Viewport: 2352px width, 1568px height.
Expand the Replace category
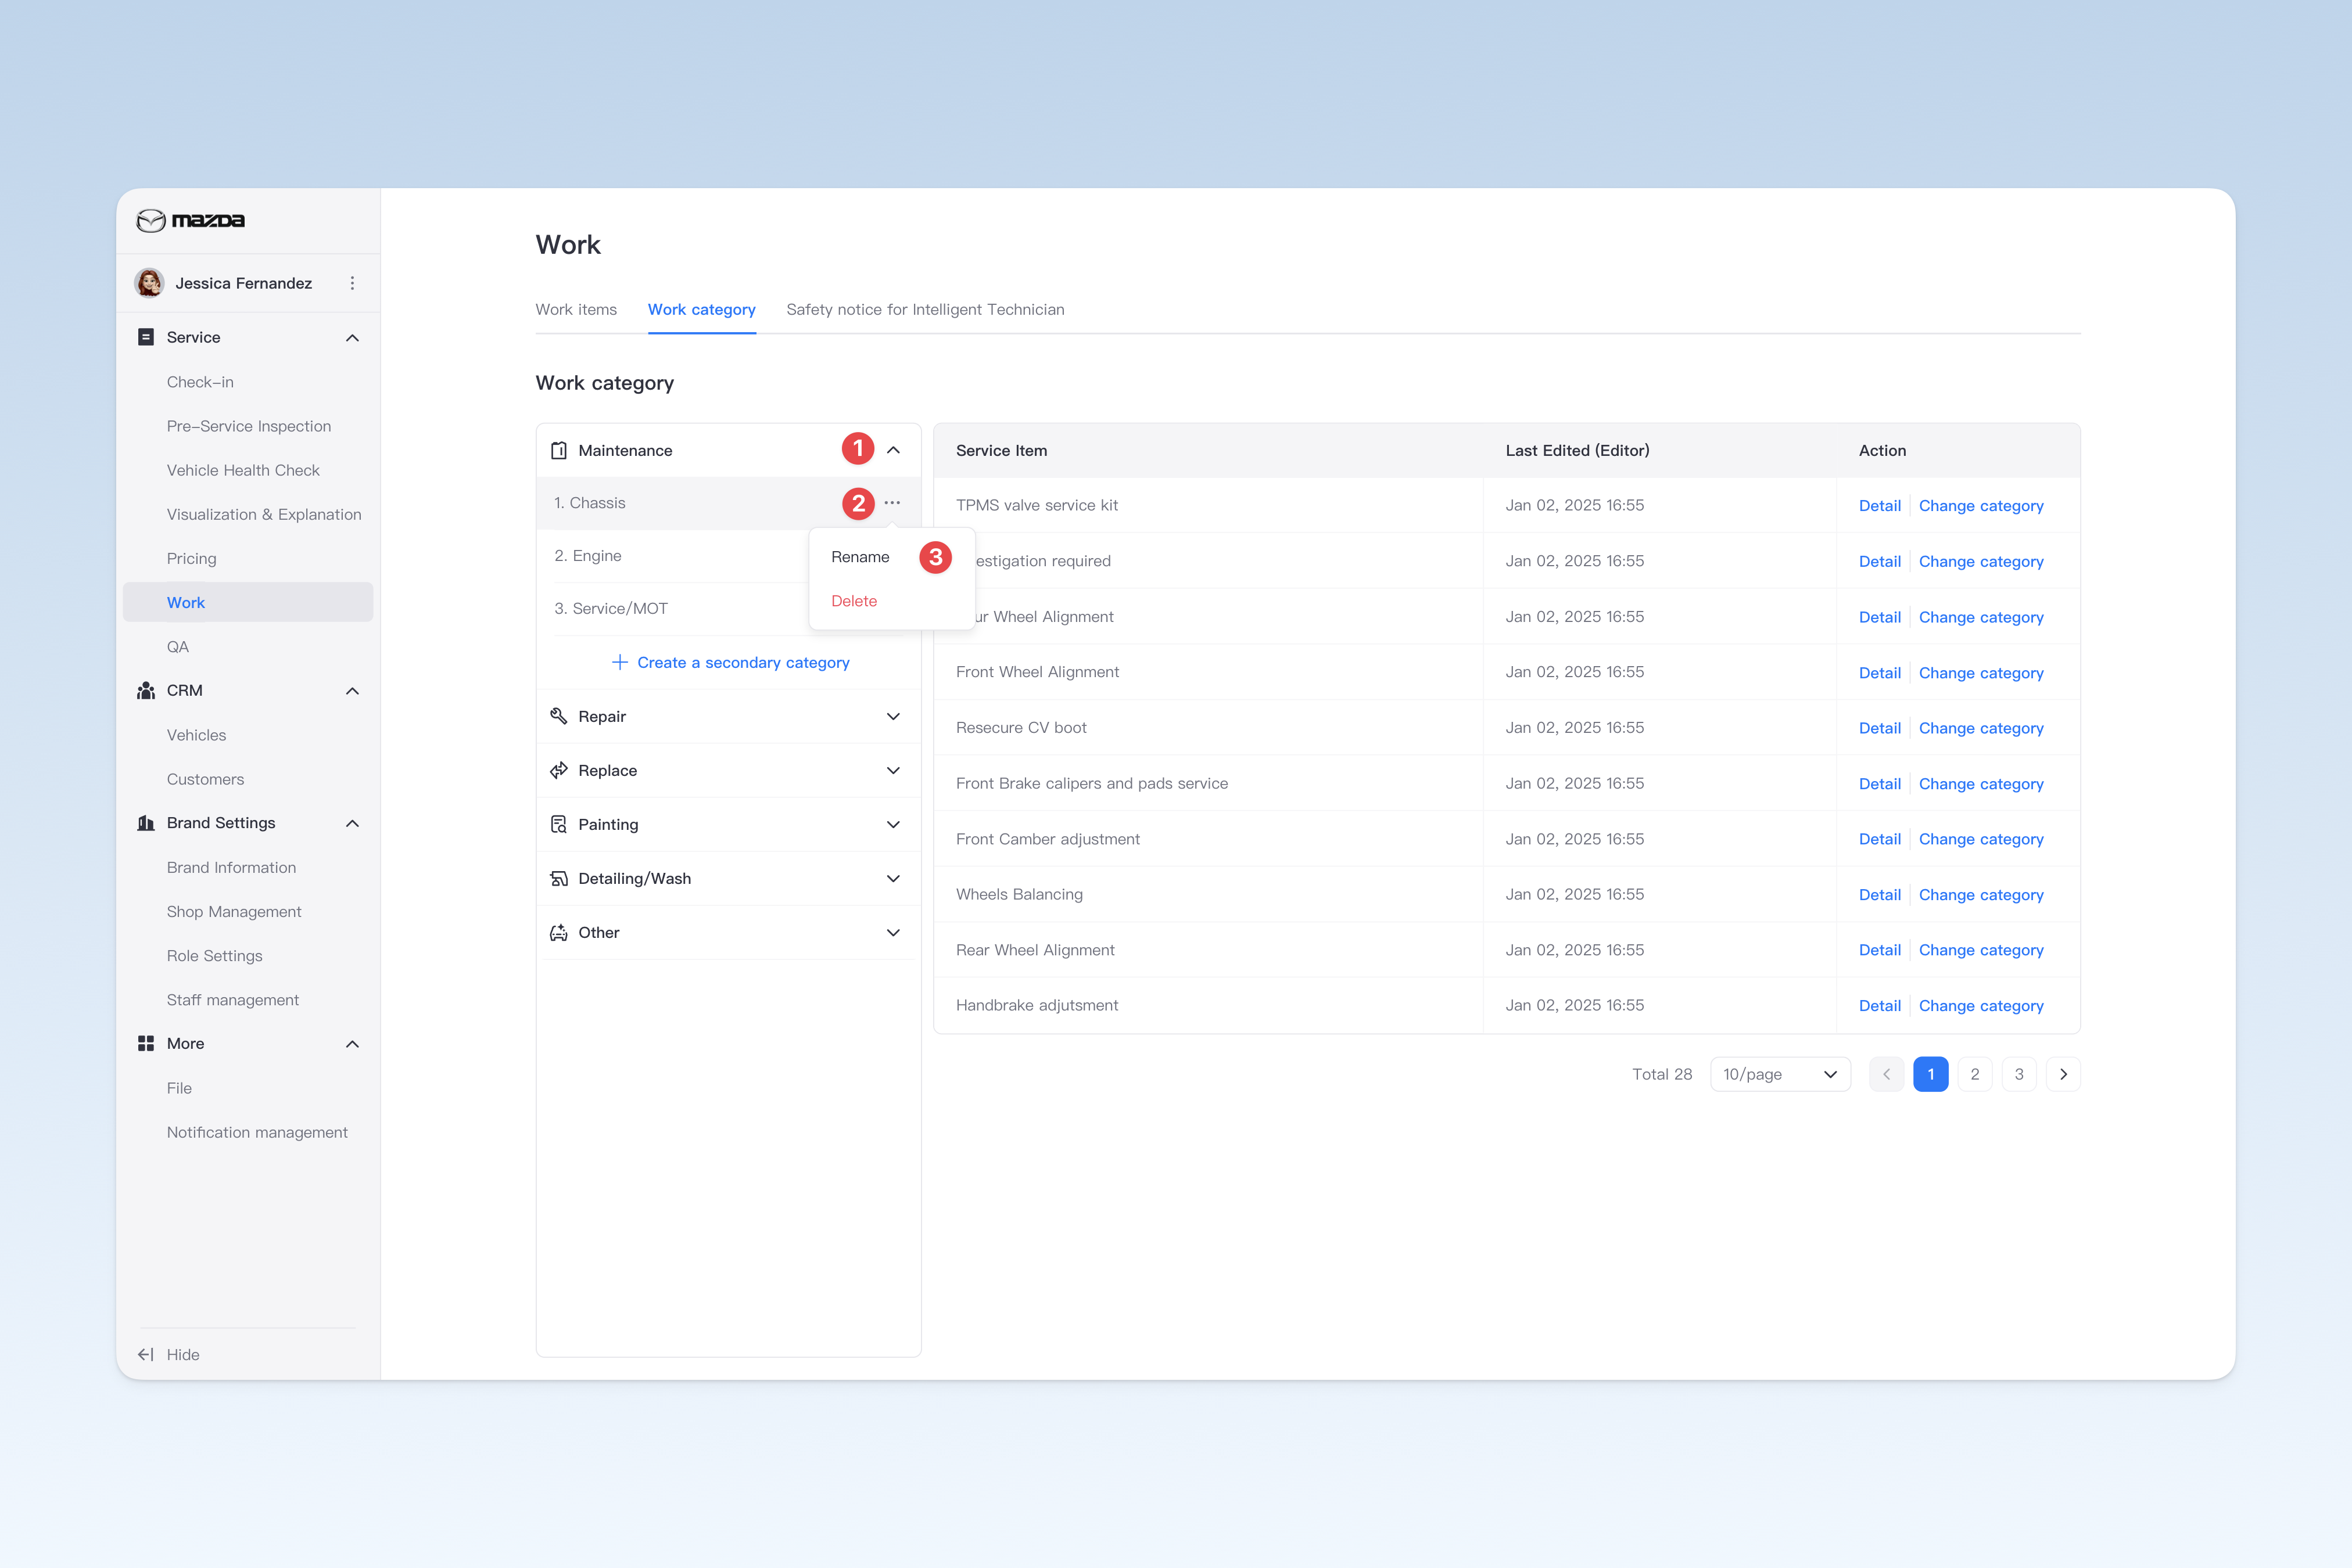click(894, 770)
